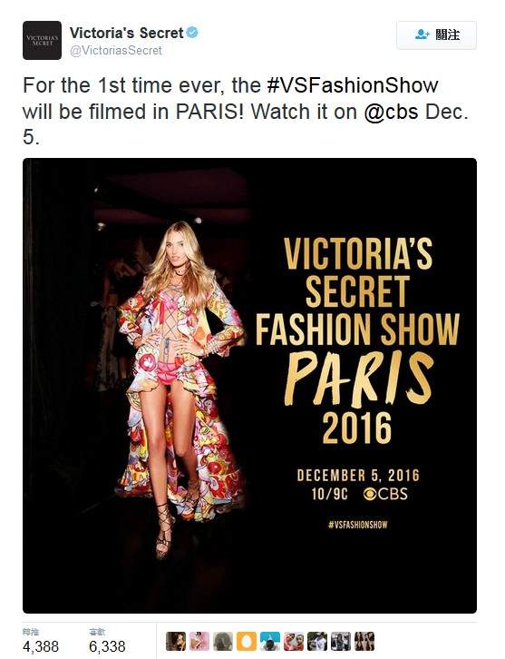Image resolution: width=505 pixels, height=659 pixels.
Task: Click the blue-sky fifth liker avatar
Action: [270, 642]
